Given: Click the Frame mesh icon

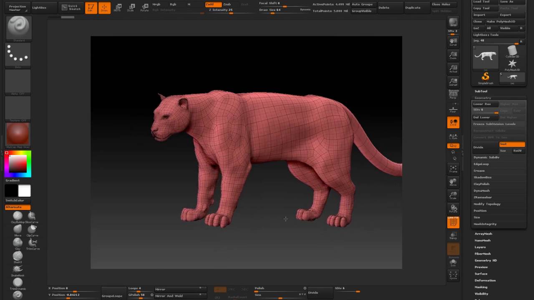Looking at the screenshot, I should click(x=453, y=169).
